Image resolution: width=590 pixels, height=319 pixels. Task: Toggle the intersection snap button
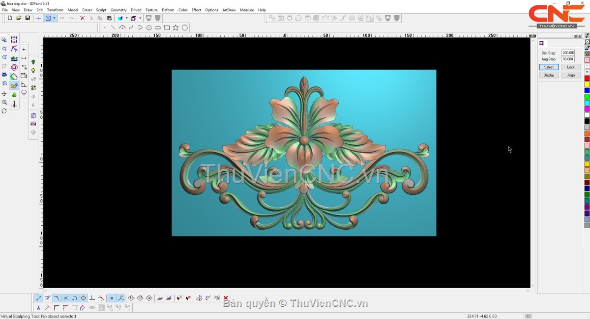coord(65,298)
